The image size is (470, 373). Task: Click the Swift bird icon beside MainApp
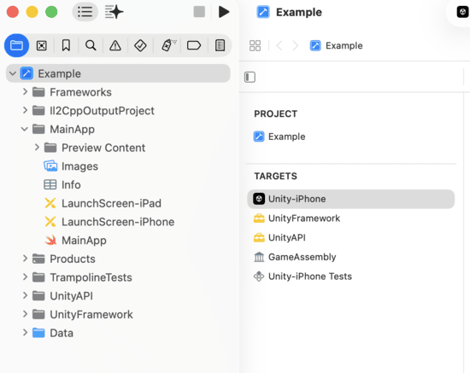(50, 240)
